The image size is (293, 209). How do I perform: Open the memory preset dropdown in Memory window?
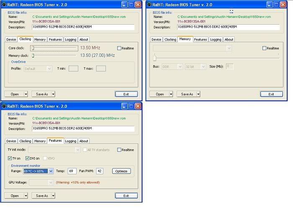coord(229,48)
